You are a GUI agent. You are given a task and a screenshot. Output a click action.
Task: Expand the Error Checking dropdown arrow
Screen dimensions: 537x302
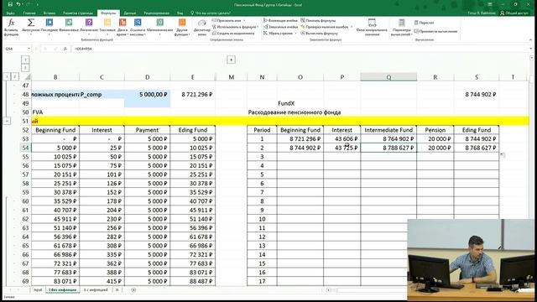352,27
